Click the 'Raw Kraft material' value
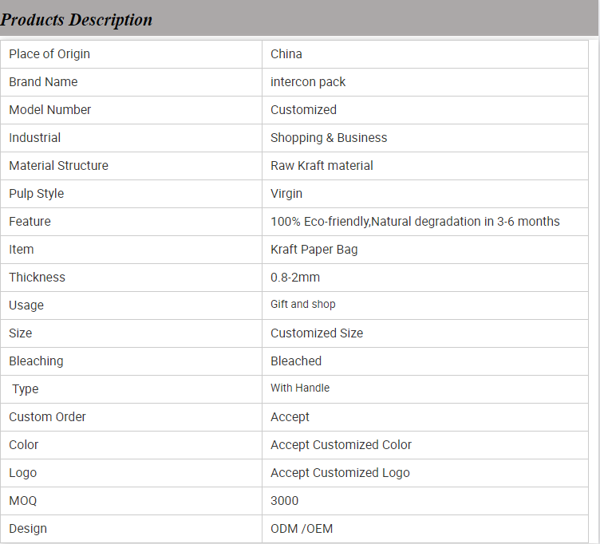This screenshot has height=544, width=600. [x=322, y=166]
